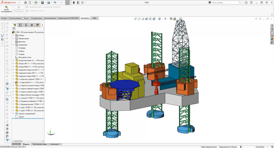Open the Расположение ribbon tab
The height and width of the screenshot is (148, 274).
[15, 18]
